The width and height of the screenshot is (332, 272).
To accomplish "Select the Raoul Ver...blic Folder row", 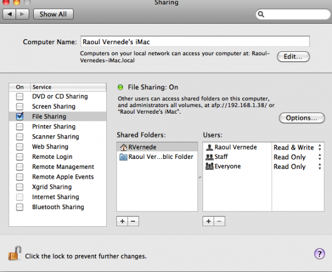I will click(x=157, y=157).
